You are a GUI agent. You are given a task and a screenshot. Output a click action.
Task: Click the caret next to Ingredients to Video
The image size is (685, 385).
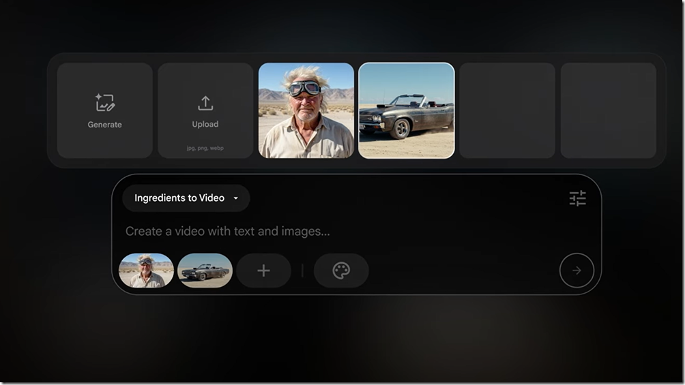236,198
